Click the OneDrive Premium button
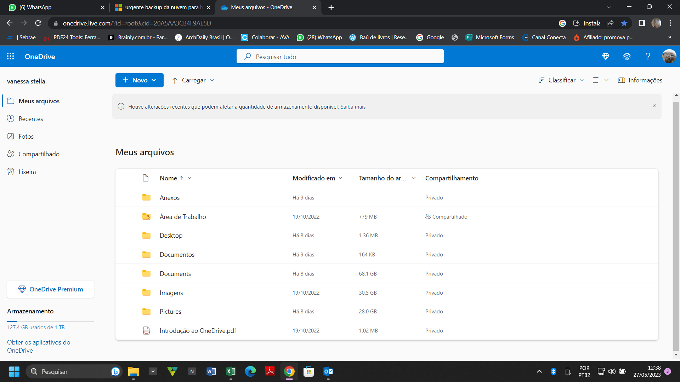The width and height of the screenshot is (680, 382). point(50,289)
